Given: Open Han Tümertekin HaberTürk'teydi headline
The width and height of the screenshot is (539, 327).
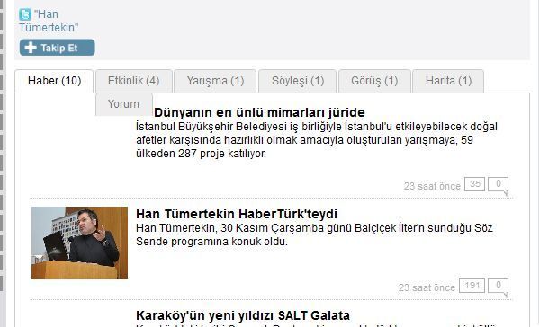Looking at the screenshot, I should 237,214.
